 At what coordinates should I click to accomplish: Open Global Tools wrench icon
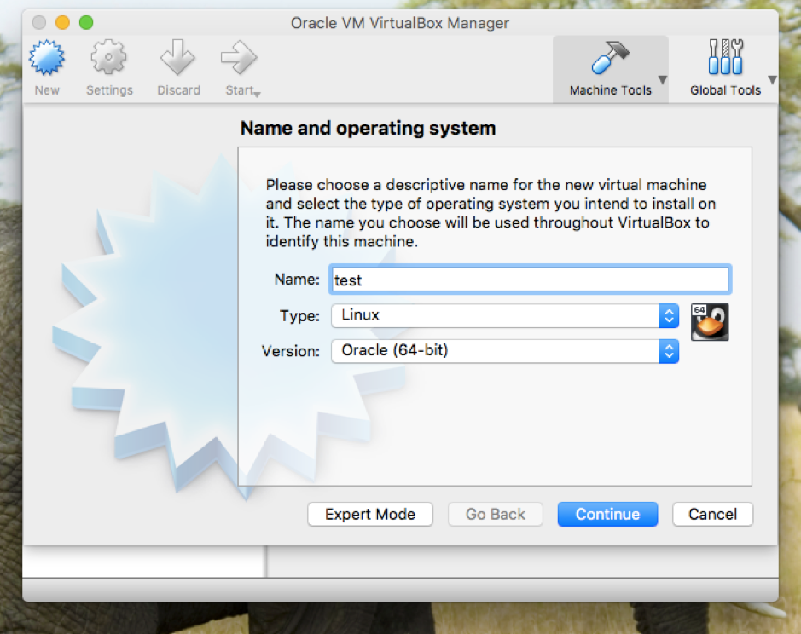(723, 55)
